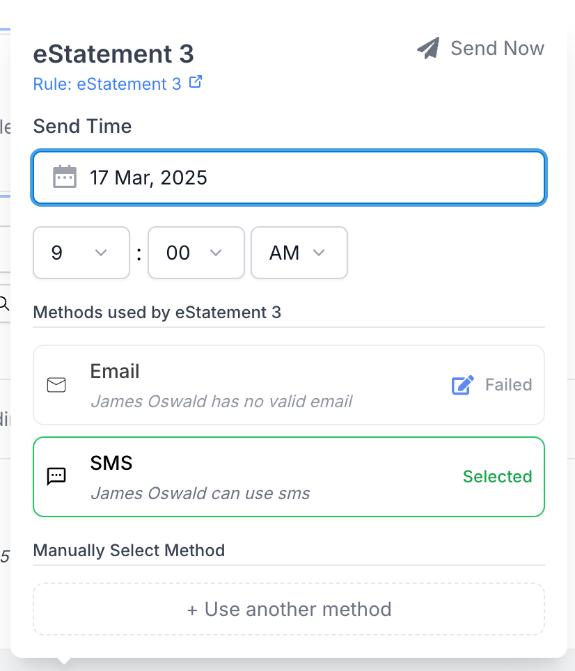Image resolution: width=575 pixels, height=671 pixels.
Task: Open the calendar icon in the date field
Action: coord(64,177)
